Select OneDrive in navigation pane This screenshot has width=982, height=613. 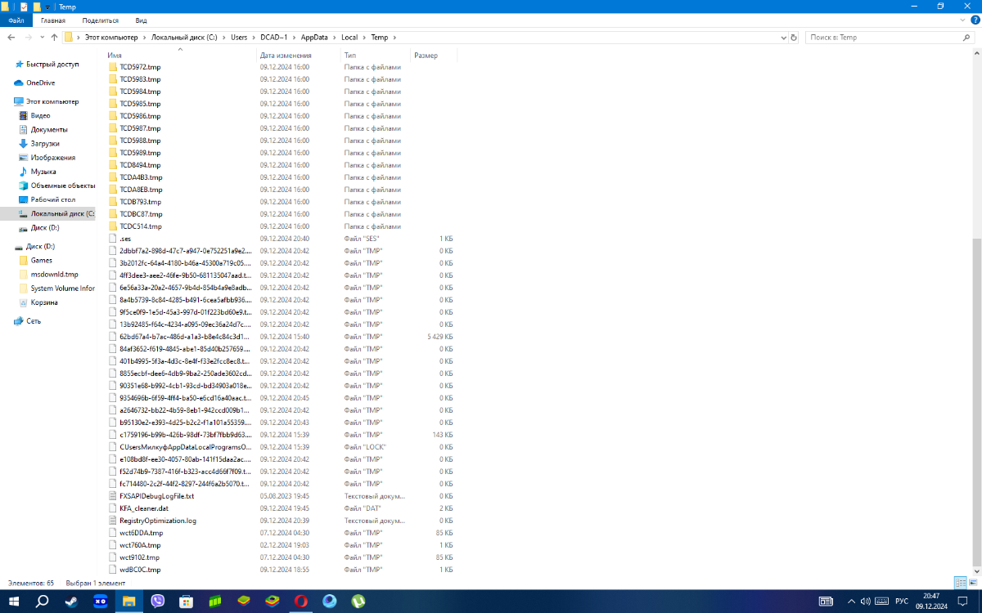coord(40,83)
